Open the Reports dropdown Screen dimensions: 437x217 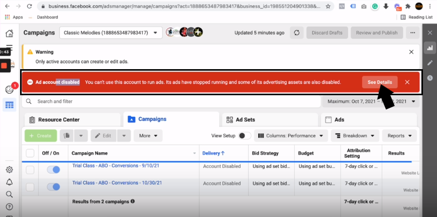coord(399,136)
